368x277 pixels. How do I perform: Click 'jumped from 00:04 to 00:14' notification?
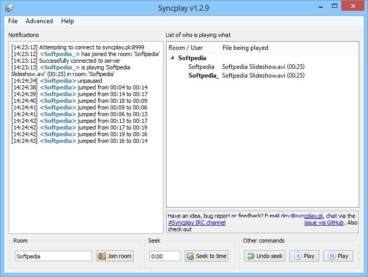click(x=79, y=87)
